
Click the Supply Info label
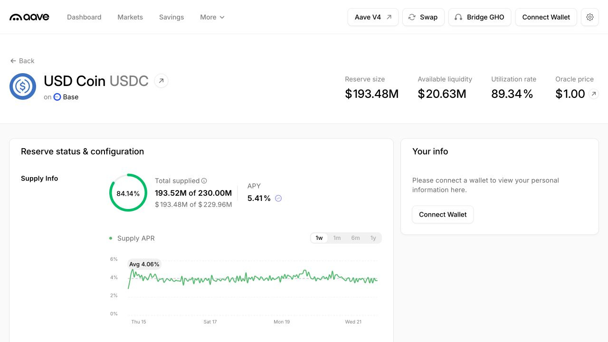(x=39, y=179)
